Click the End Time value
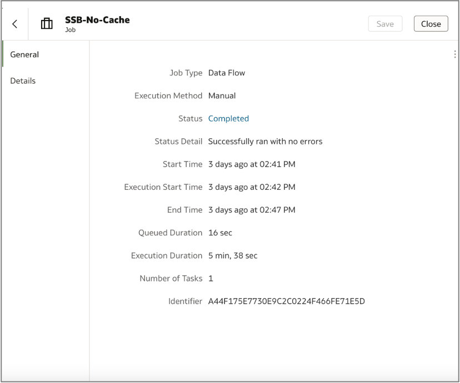 pyautogui.click(x=251, y=209)
